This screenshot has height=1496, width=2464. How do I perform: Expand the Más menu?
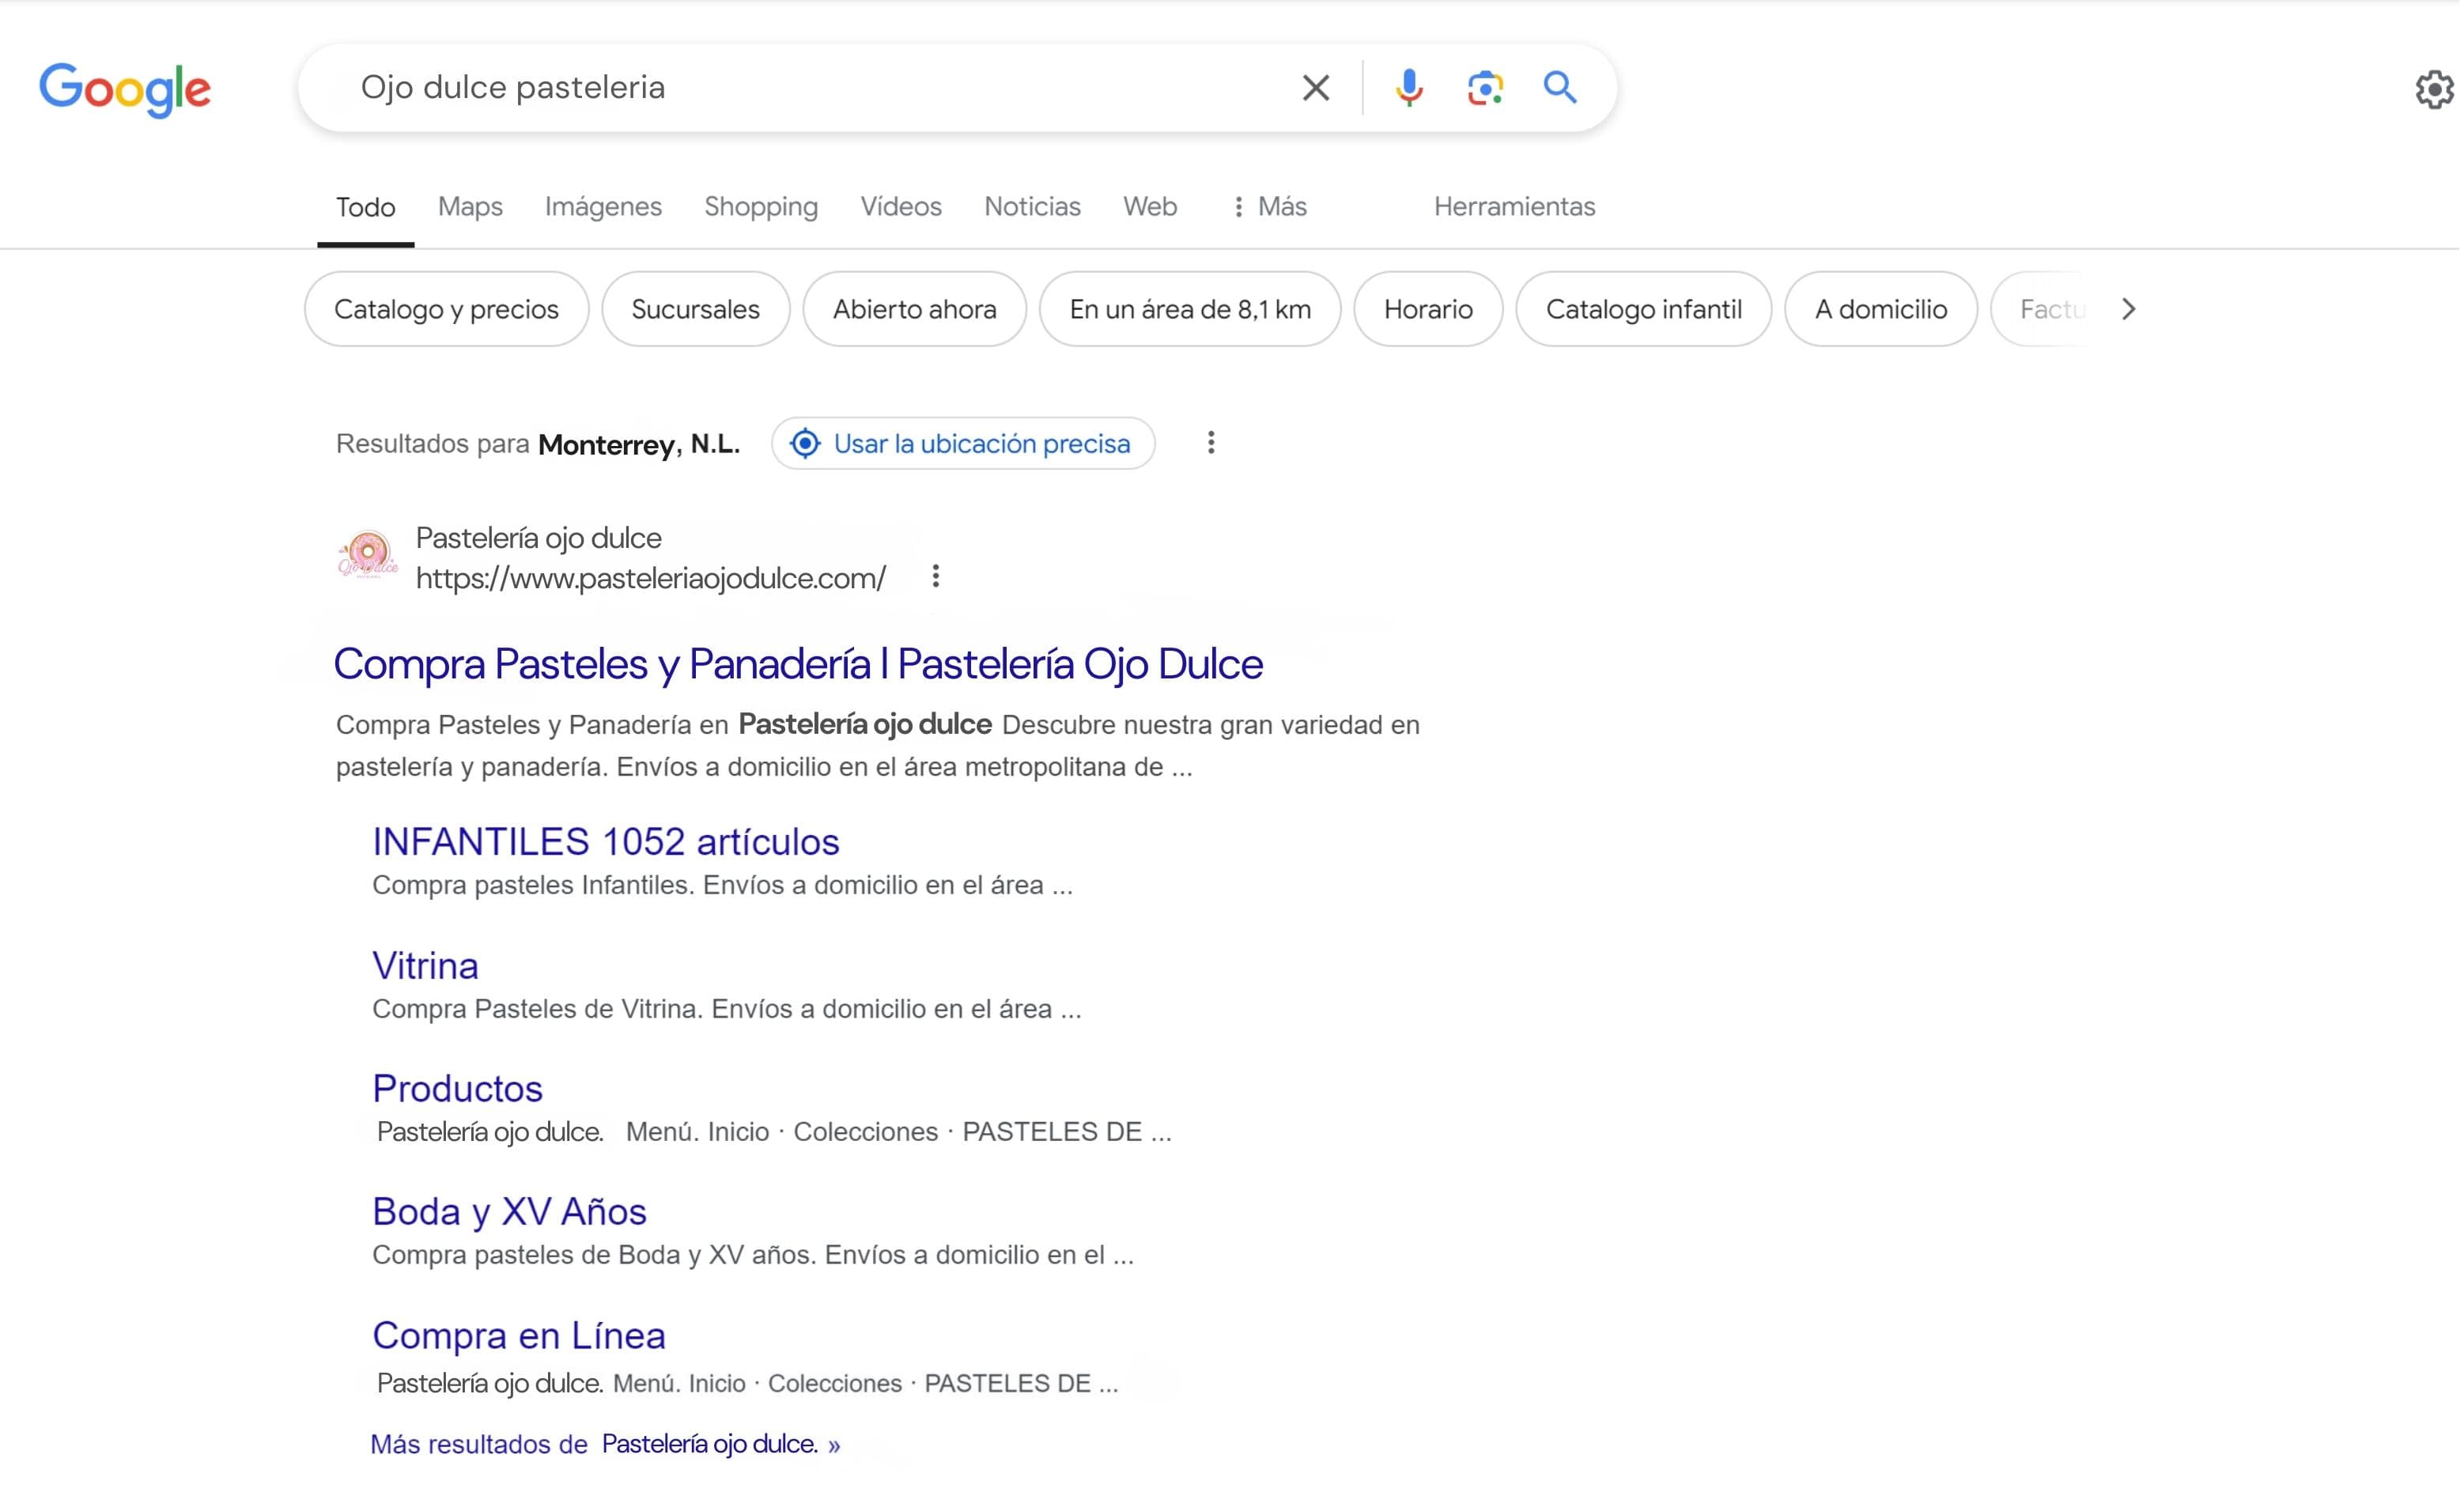pos(1270,207)
